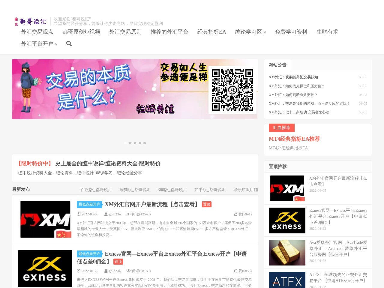Open notice XM外汇：真实的外汇交易认知
The height and width of the screenshot is (288, 384).
click(x=293, y=77)
